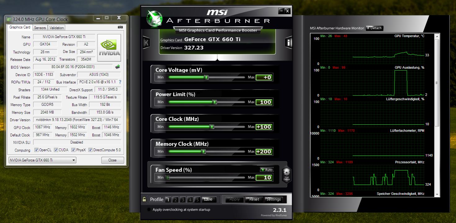
Task: Click the Memory Size 2048 MB field
Action: pos(47,112)
